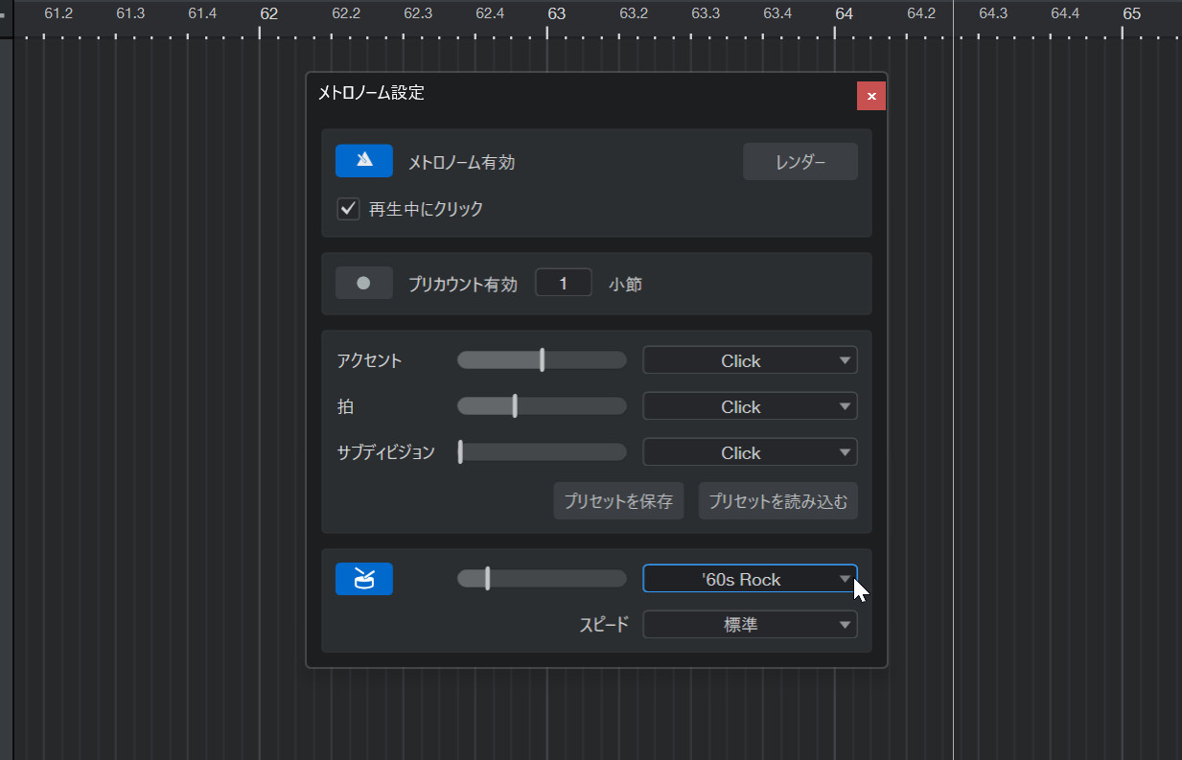Screen dimensions: 1182x760
Task: Click the レンダー button
Action: point(800,162)
